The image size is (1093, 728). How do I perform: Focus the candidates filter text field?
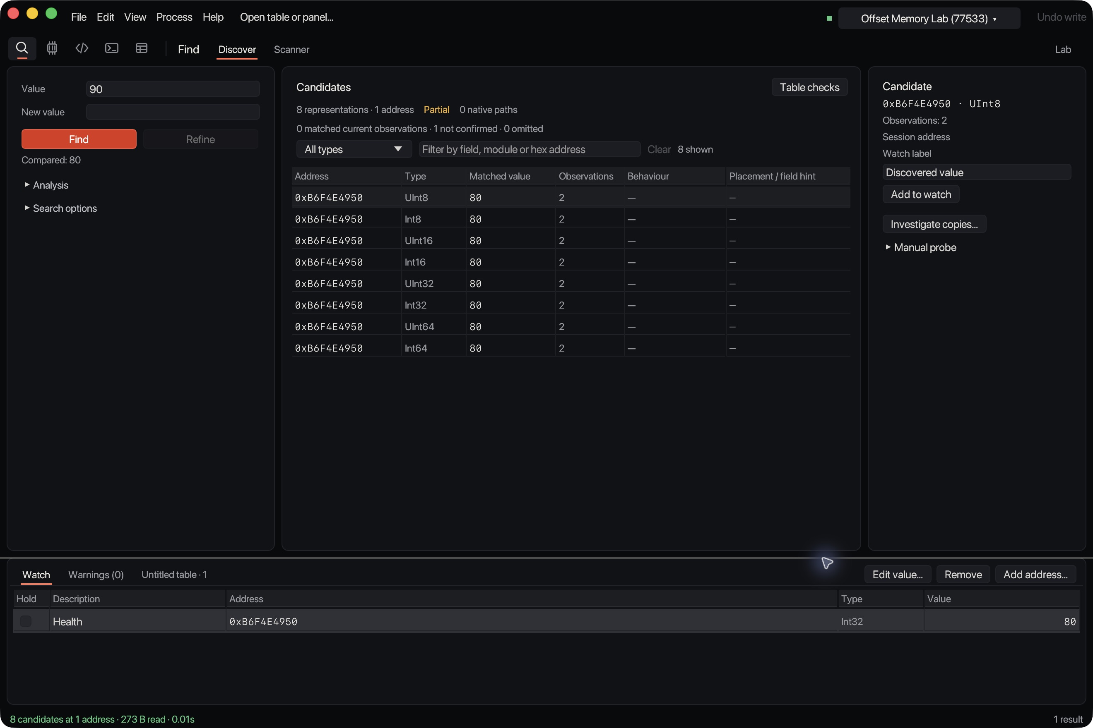pos(529,149)
